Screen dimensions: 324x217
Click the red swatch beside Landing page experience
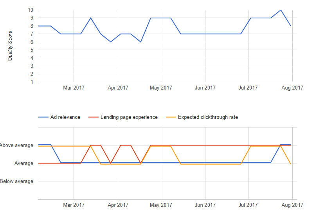(93, 117)
